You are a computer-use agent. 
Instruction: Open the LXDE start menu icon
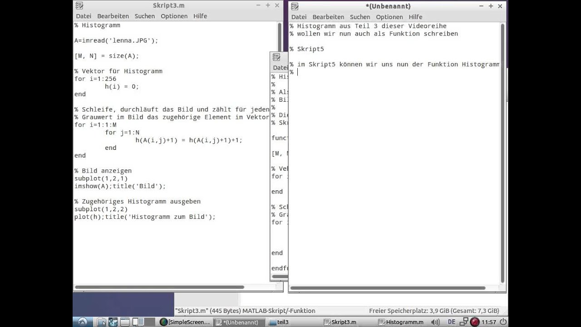pyautogui.click(x=83, y=322)
